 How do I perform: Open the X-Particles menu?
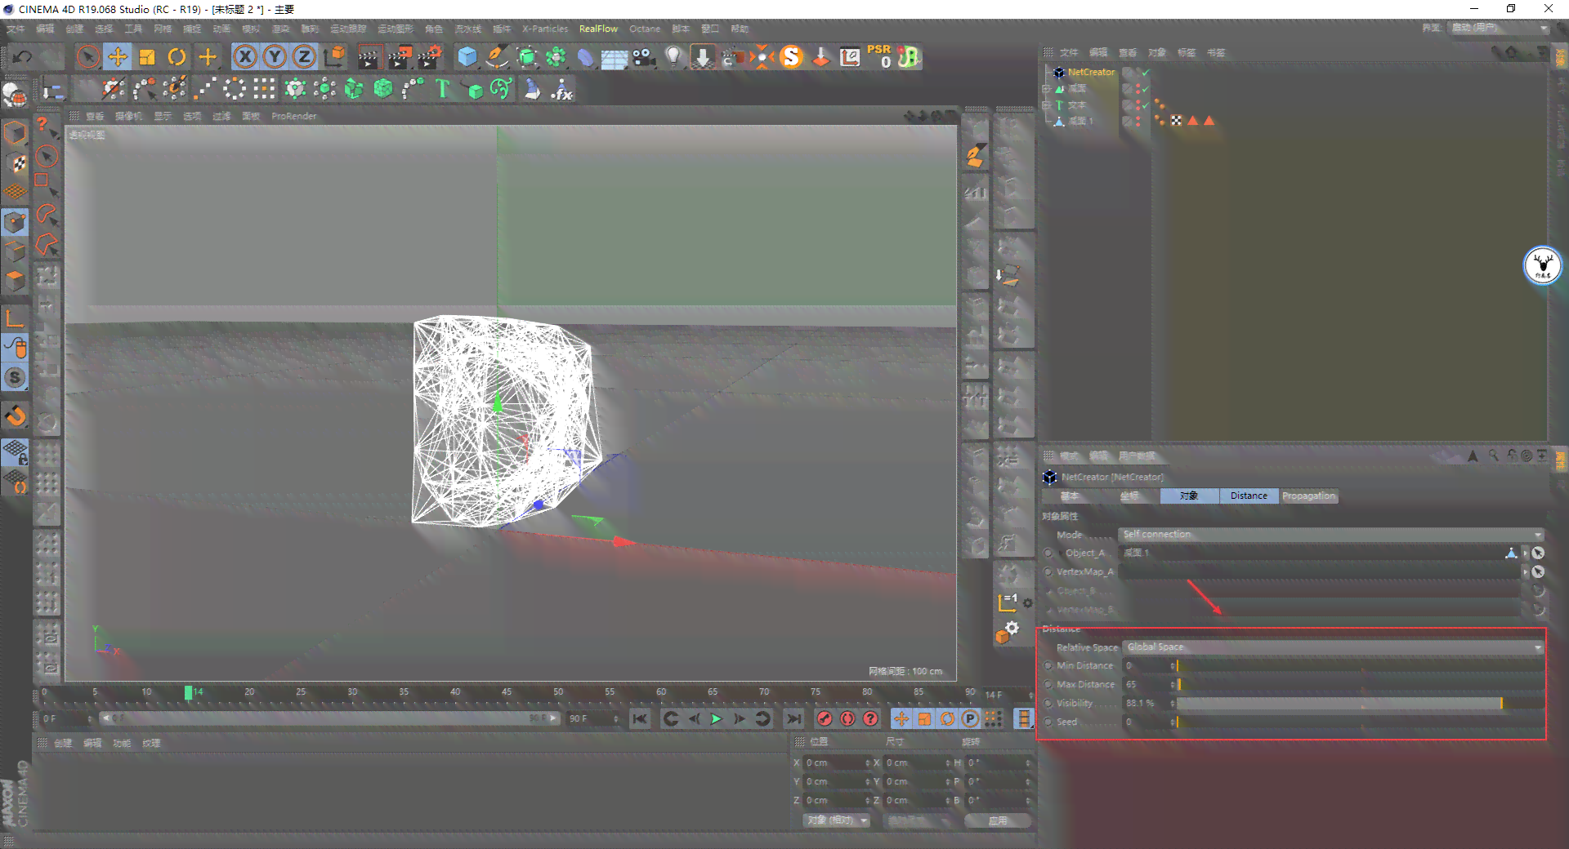(545, 29)
